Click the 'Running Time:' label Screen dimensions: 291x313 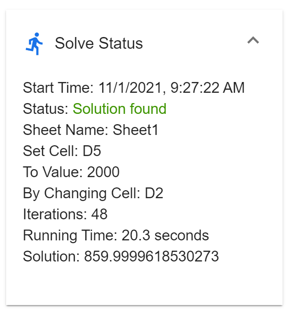(70, 236)
